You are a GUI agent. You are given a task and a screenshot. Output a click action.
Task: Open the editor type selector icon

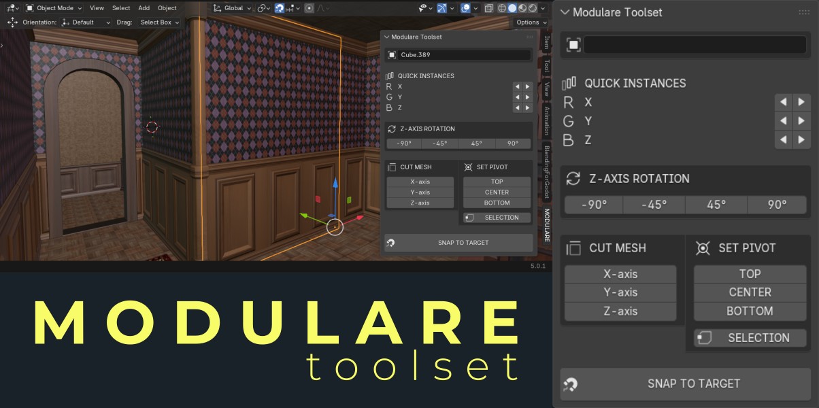[12, 8]
